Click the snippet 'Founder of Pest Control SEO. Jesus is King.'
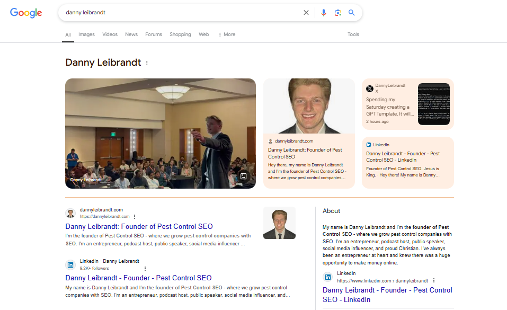This screenshot has width=507, height=310. pyautogui.click(x=403, y=172)
